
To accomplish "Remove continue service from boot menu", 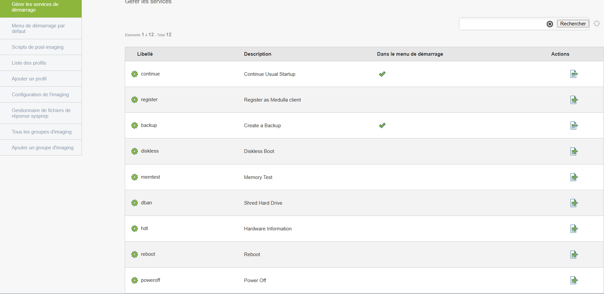I will point(574,74).
